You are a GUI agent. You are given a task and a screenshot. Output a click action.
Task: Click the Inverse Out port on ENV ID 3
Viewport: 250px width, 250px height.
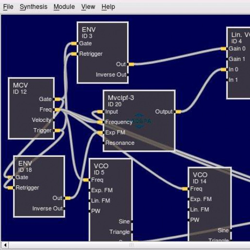(x=128, y=75)
